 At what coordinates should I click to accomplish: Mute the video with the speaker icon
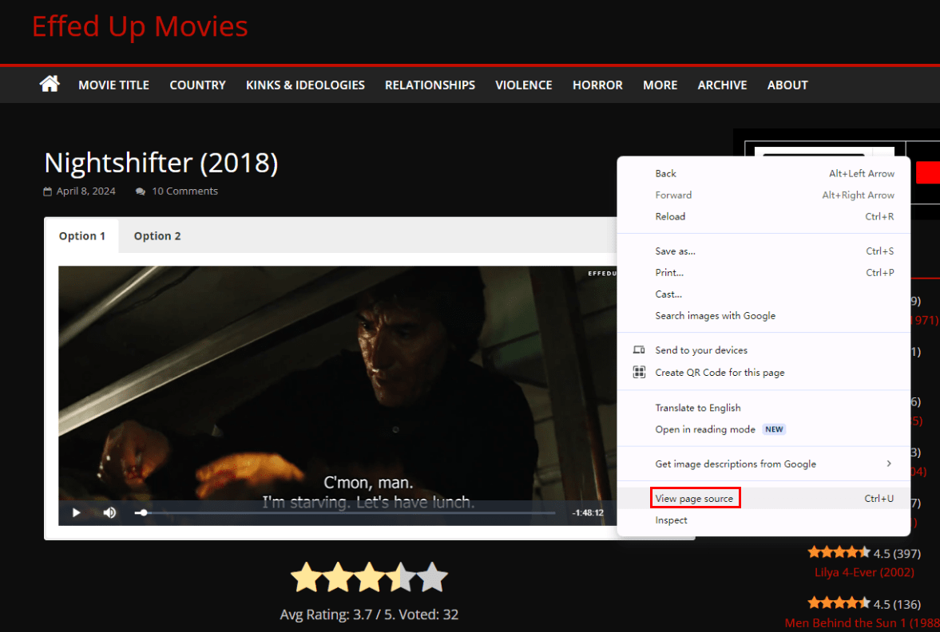(109, 512)
